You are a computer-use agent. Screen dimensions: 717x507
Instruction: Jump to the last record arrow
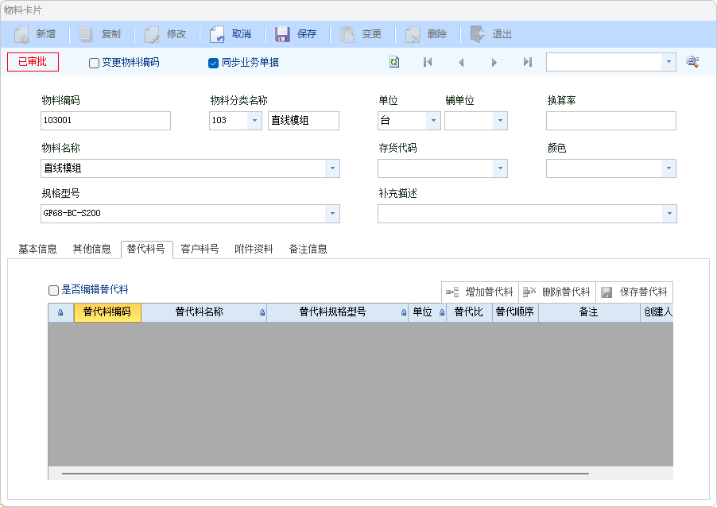coord(527,62)
